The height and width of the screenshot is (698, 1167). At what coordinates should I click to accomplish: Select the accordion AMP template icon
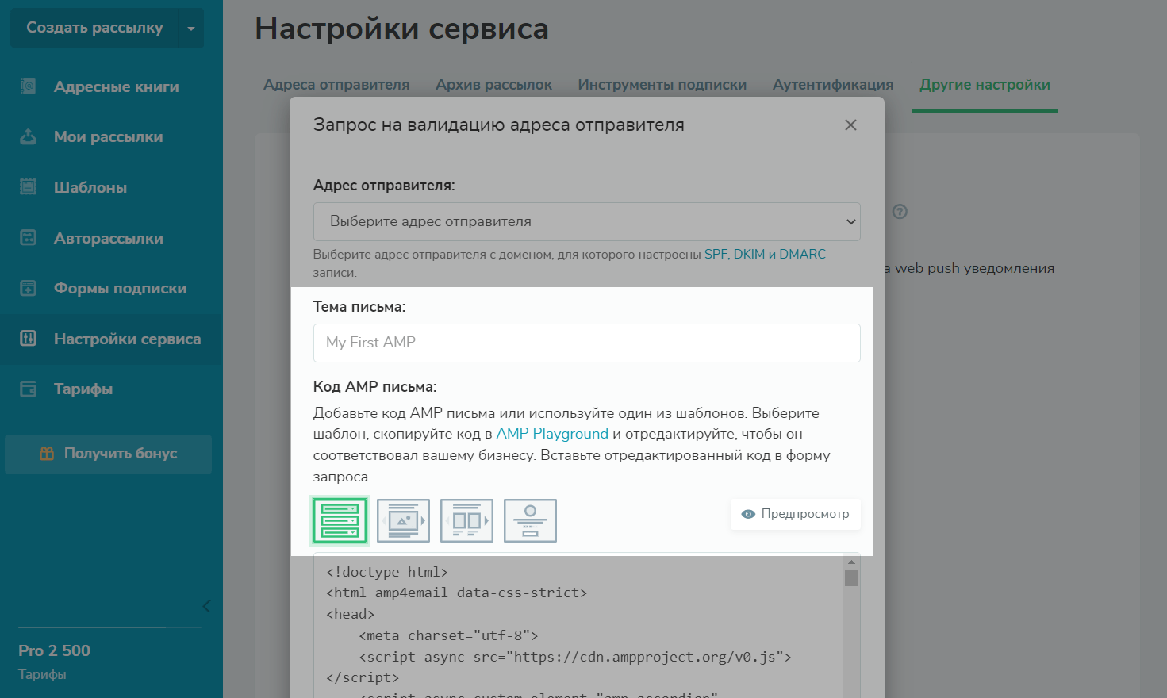tap(340, 520)
